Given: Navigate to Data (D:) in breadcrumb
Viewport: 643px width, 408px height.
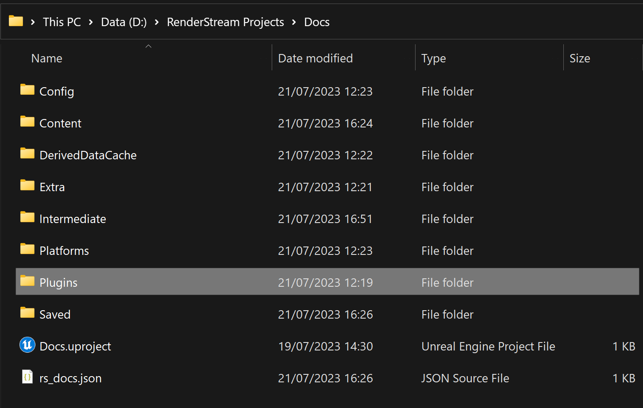Looking at the screenshot, I should pyautogui.click(x=124, y=22).
